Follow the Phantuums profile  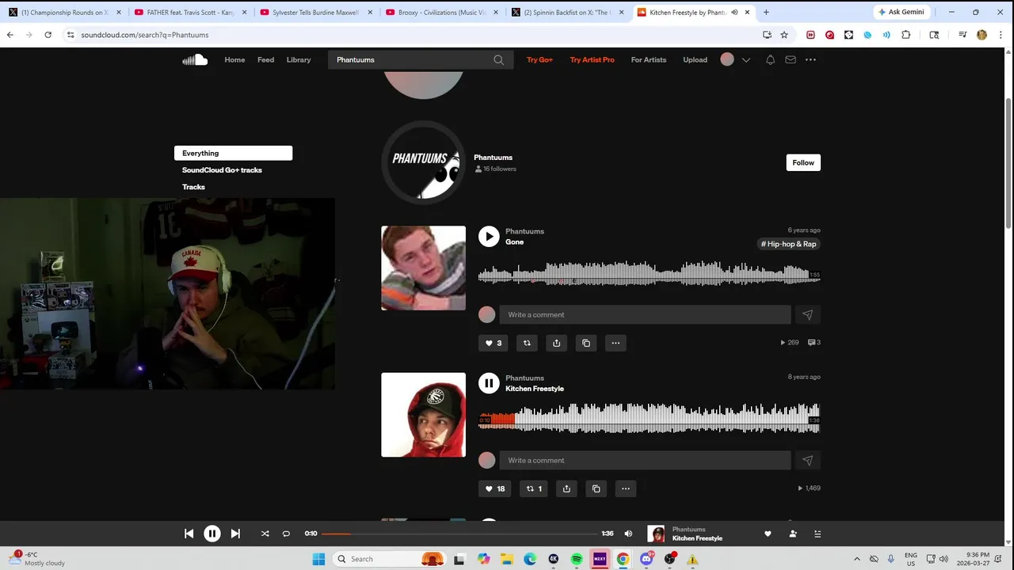click(803, 162)
